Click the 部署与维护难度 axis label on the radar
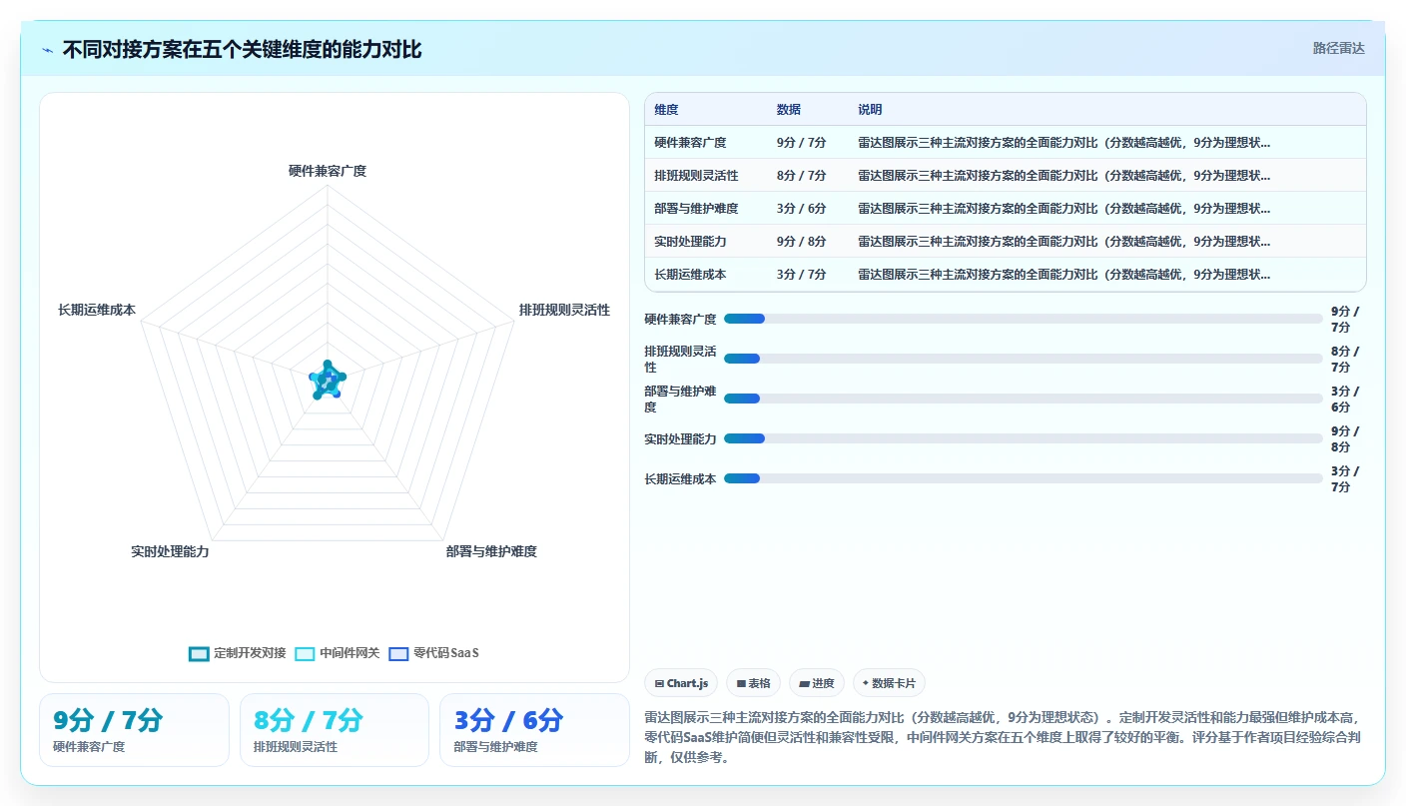The width and height of the screenshot is (1406, 806). (491, 551)
